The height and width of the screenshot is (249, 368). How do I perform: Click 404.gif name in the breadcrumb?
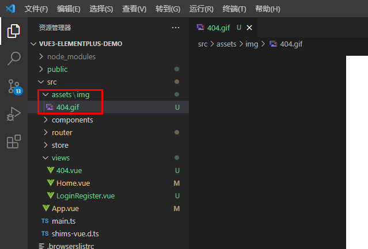coord(291,44)
